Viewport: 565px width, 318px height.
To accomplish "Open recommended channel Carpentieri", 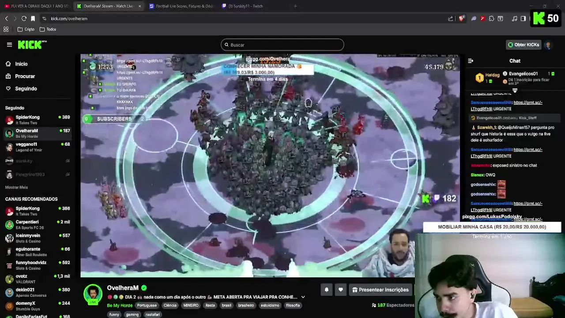I will pyautogui.click(x=38, y=224).
